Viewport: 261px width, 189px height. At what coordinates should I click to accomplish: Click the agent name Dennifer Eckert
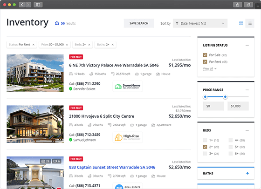[x=84, y=89]
